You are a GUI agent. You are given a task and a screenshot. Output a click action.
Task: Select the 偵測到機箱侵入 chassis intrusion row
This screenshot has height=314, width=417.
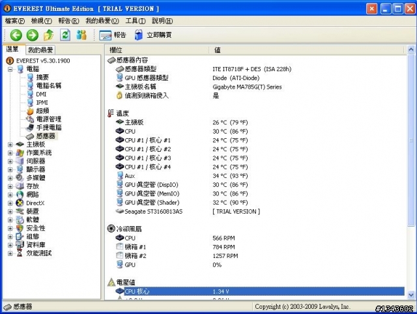(255, 96)
